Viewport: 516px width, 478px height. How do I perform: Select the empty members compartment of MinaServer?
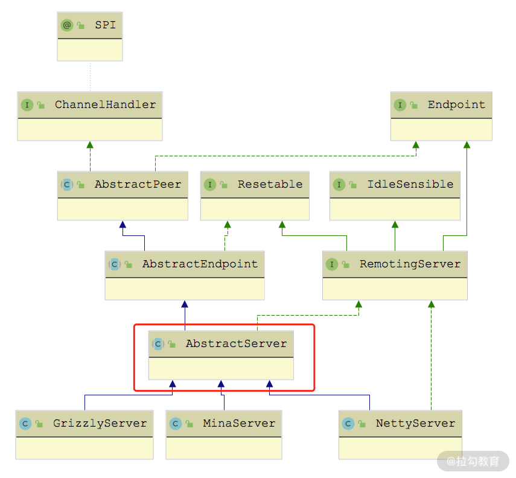[x=224, y=448]
